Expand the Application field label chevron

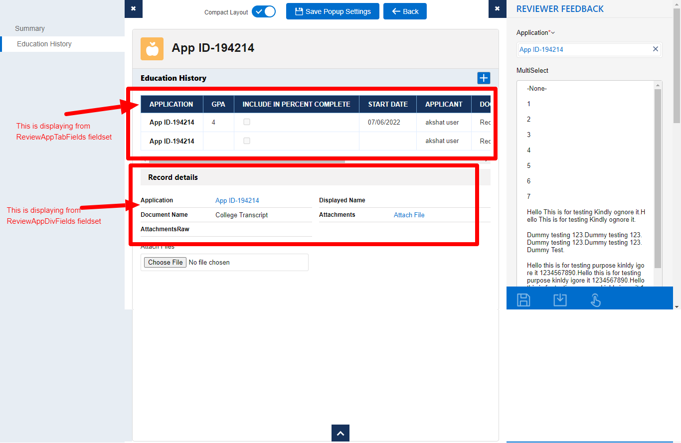(x=553, y=33)
